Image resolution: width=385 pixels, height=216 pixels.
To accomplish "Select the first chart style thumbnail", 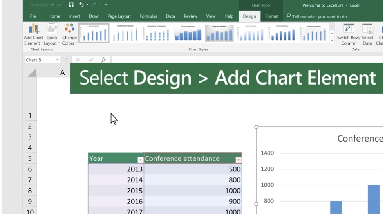I will [x=94, y=33].
